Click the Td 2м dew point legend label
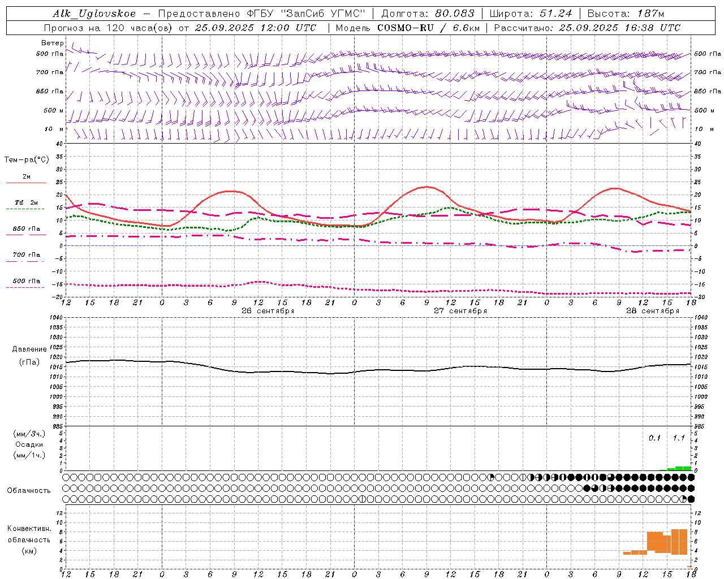The width and height of the screenshot is (724, 579). 27,202
